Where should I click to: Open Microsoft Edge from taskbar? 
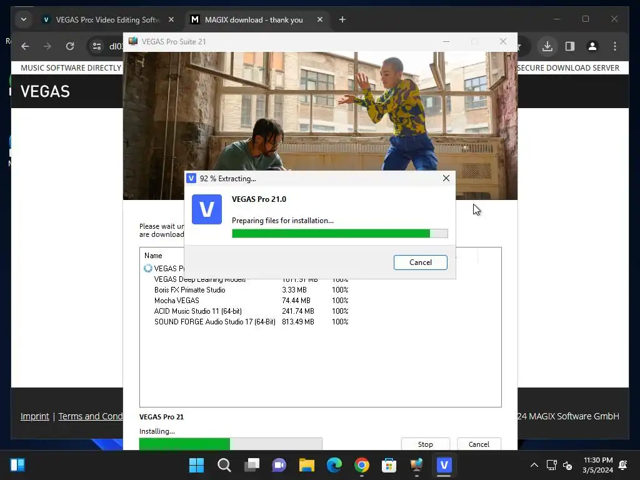[334, 465]
